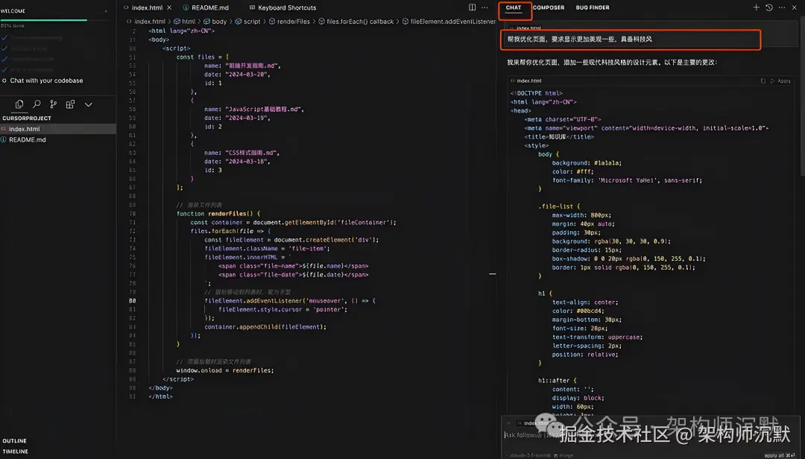805x459 pixels.
Task: Click the renderFiles breadcrumb segment
Action: (x=289, y=22)
